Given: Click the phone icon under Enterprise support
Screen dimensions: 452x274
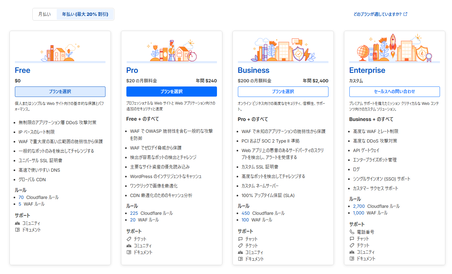Looking at the screenshot, I should coord(352,232).
